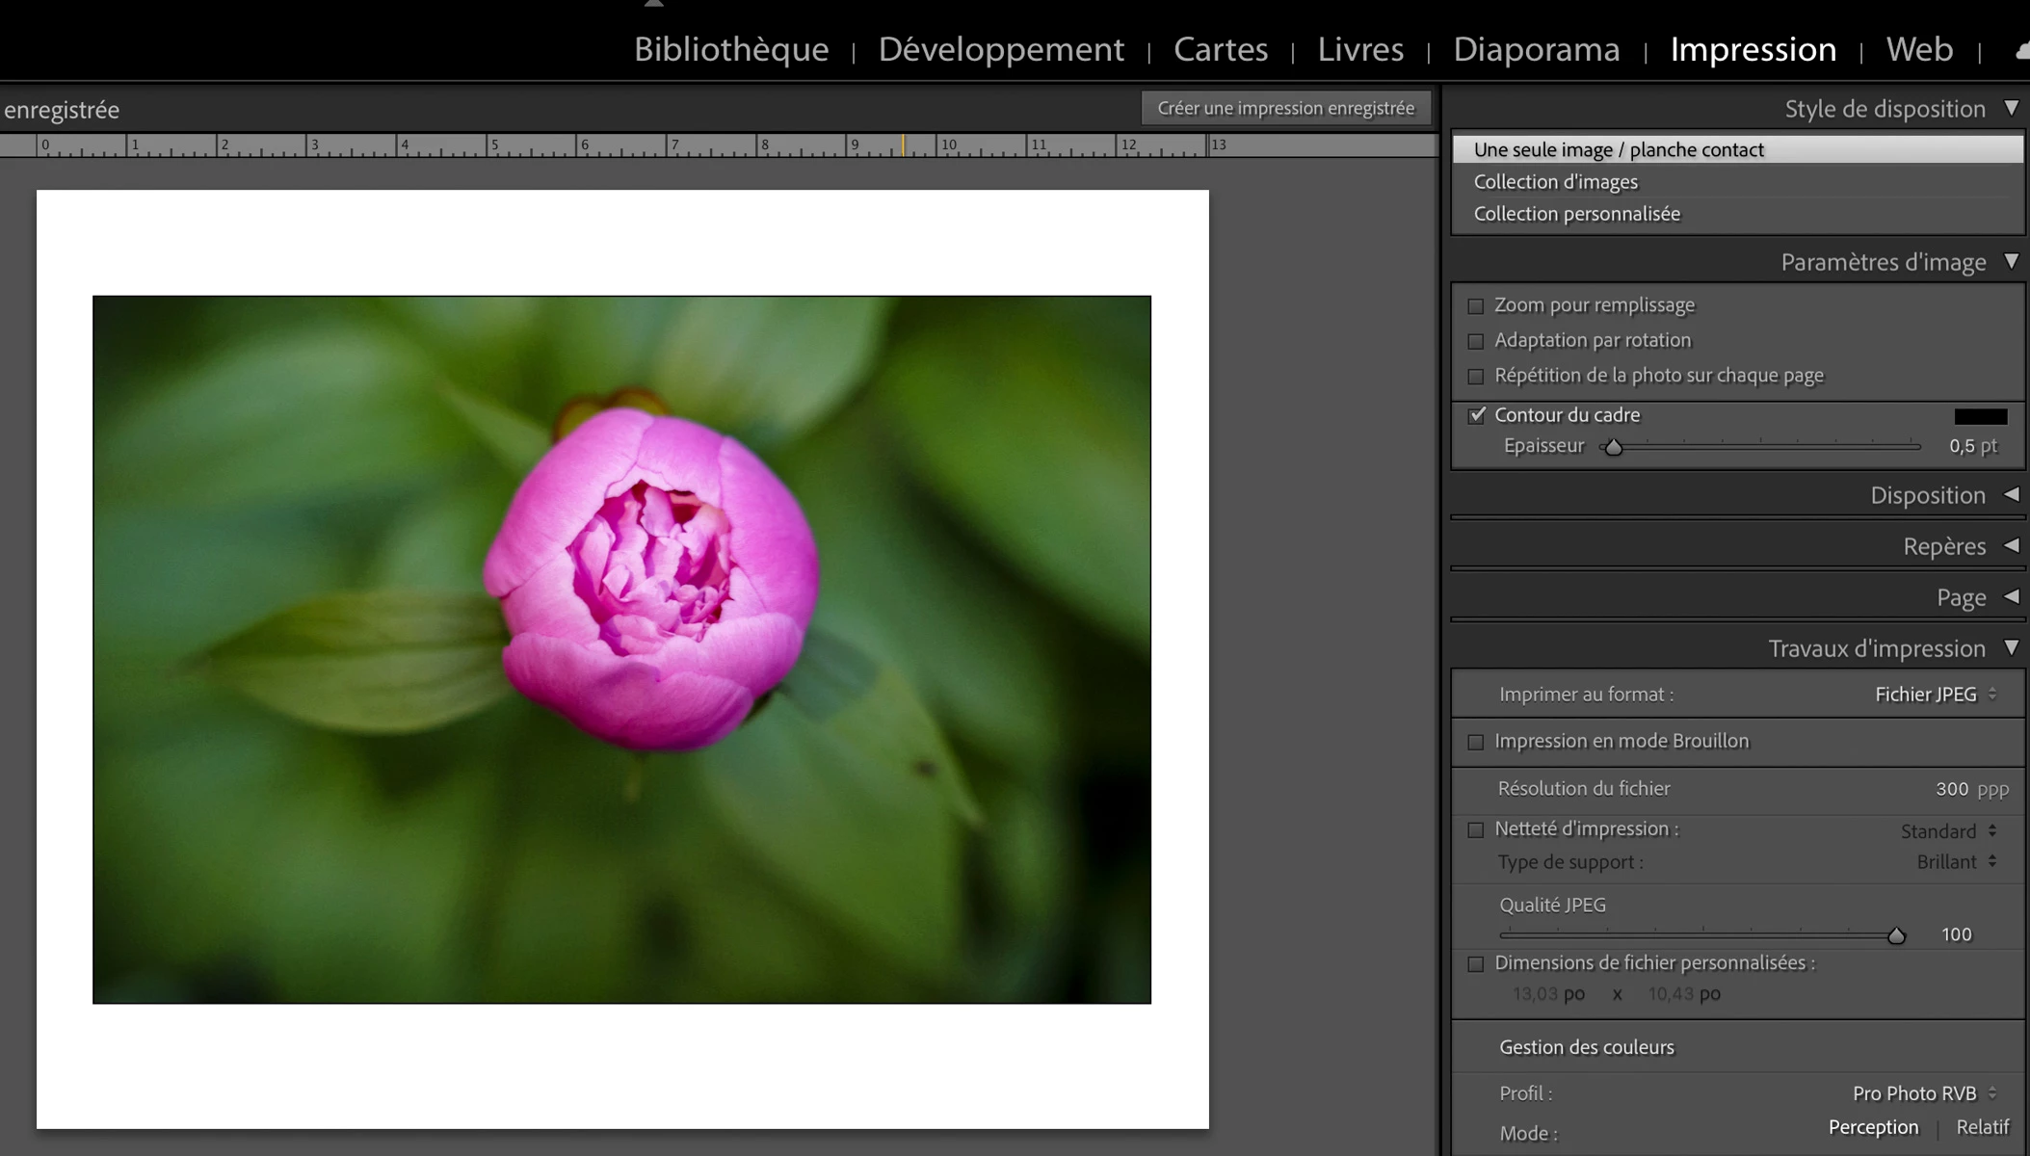Image resolution: width=2030 pixels, height=1156 pixels.
Task: Click top panel hide arrow
Action: 654,4
